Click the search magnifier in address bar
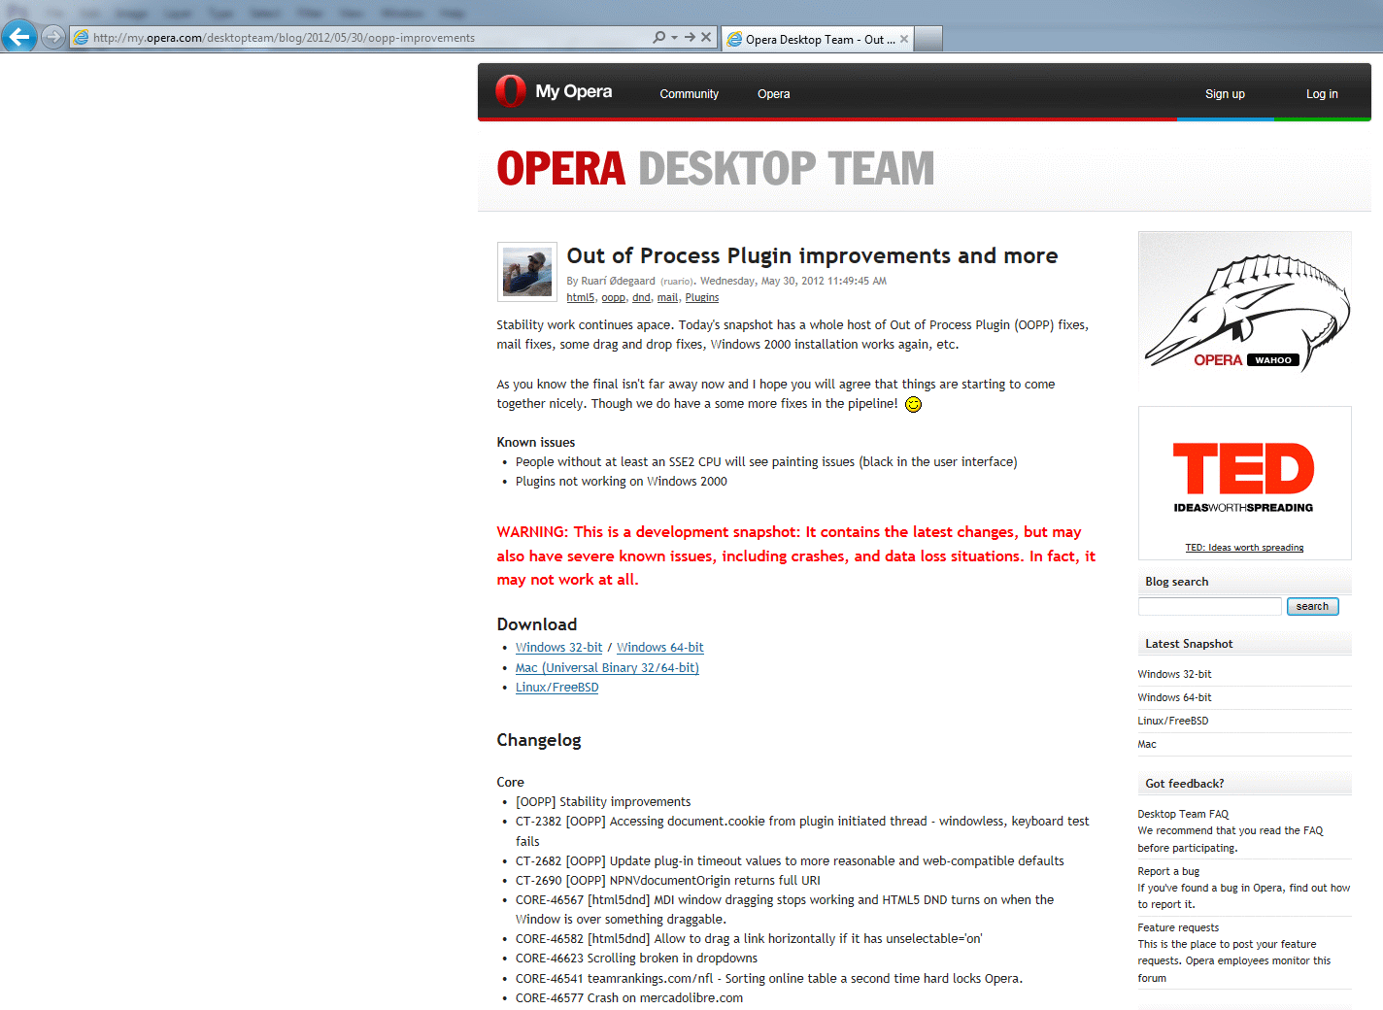The width and height of the screenshot is (1383, 1010). [x=659, y=37]
